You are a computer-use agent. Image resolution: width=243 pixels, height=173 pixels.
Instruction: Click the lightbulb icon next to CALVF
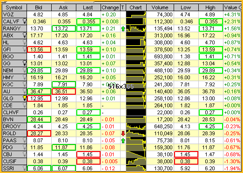click(24, 21)
